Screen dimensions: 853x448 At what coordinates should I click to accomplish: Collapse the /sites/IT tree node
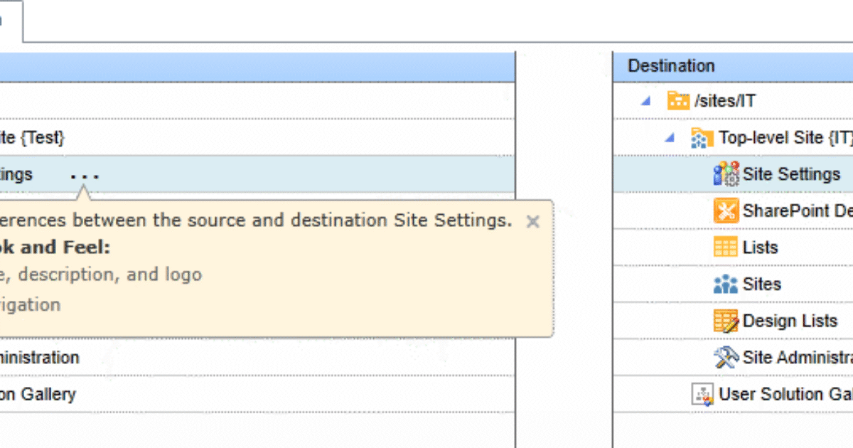pyautogui.click(x=645, y=100)
